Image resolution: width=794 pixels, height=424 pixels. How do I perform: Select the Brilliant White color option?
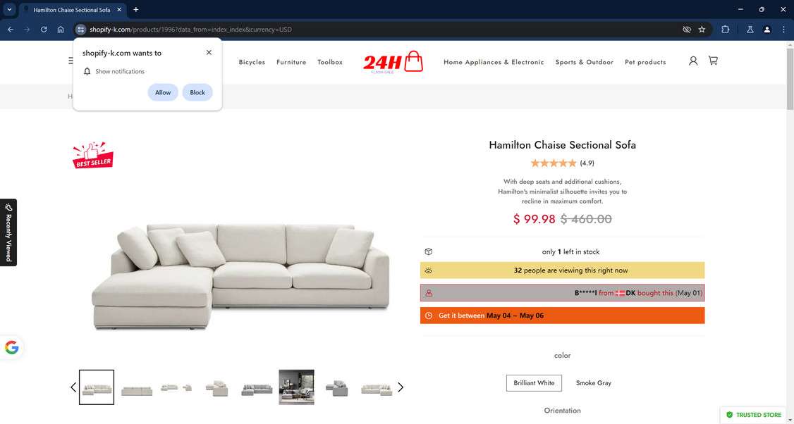[534, 383]
